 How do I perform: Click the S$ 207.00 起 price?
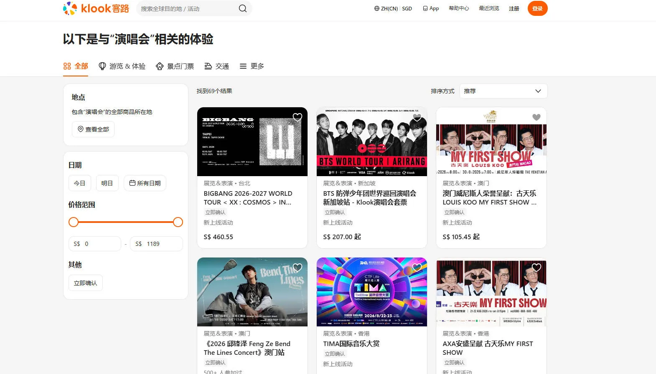[x=342, y=237]
